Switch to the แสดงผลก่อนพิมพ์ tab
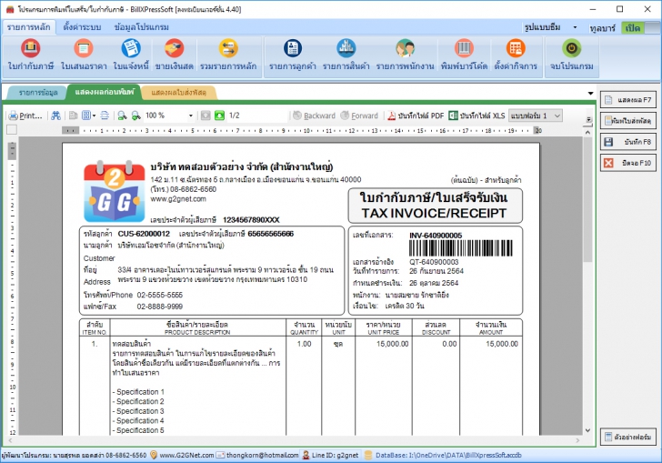Screen dimensions: 662x463 [x=105, y=92]
